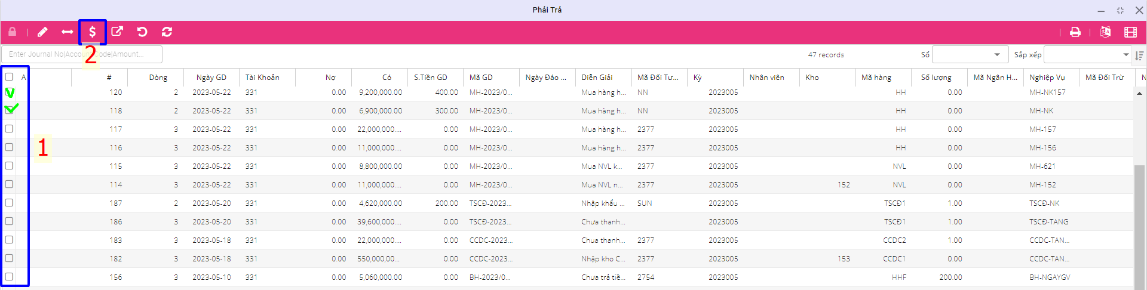Viewport: 1147px width, 290px height.
Task: Click the horizontal double-arrow icon
Action: (67, 32)
